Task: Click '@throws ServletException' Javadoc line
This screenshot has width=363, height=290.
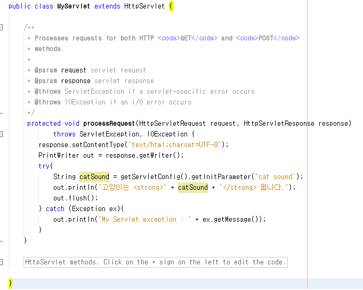Action: coord(144,91)
